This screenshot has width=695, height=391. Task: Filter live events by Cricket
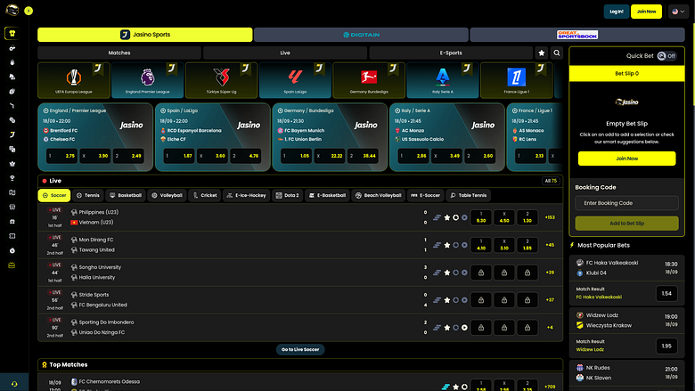tap(205, 195)
